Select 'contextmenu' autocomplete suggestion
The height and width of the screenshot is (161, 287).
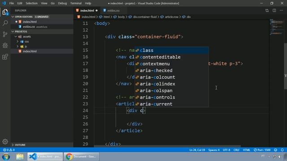click(x=172, y=64)
